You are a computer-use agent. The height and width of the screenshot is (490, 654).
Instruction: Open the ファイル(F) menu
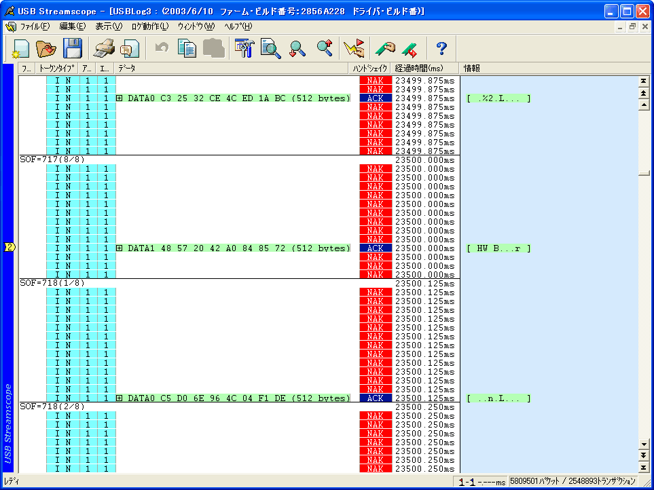(35, 26)
